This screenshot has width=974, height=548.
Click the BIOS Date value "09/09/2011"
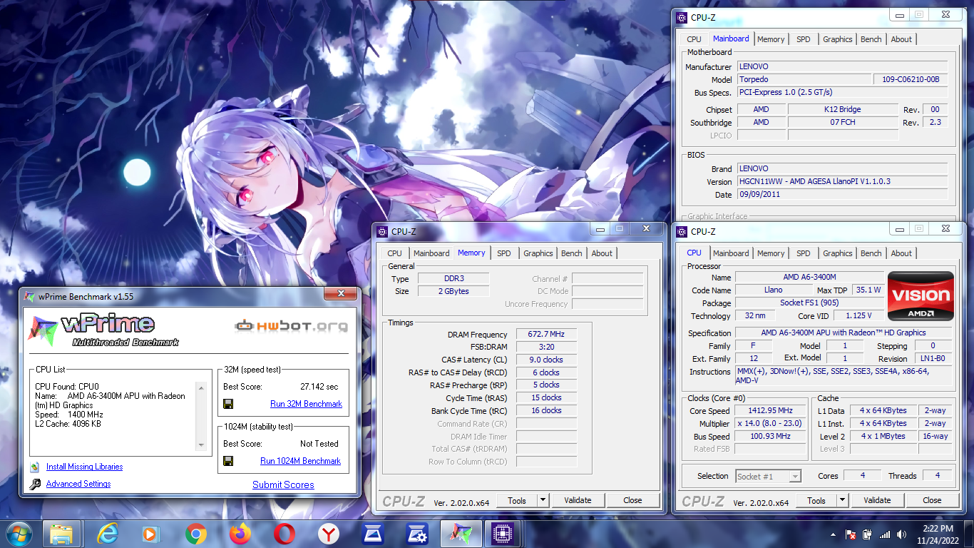point(842,194)
